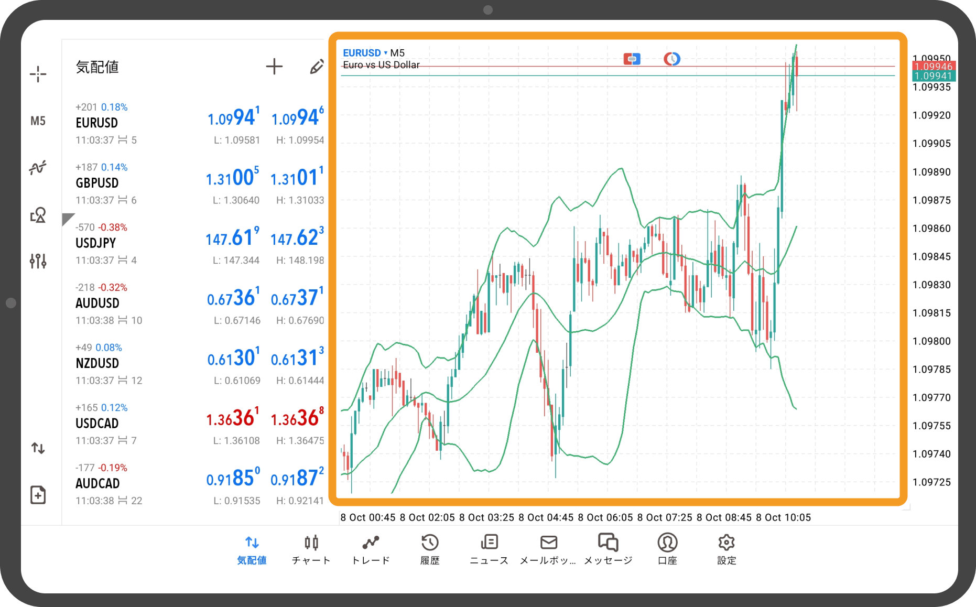Open the 履歴 history tab

[430, 550]
